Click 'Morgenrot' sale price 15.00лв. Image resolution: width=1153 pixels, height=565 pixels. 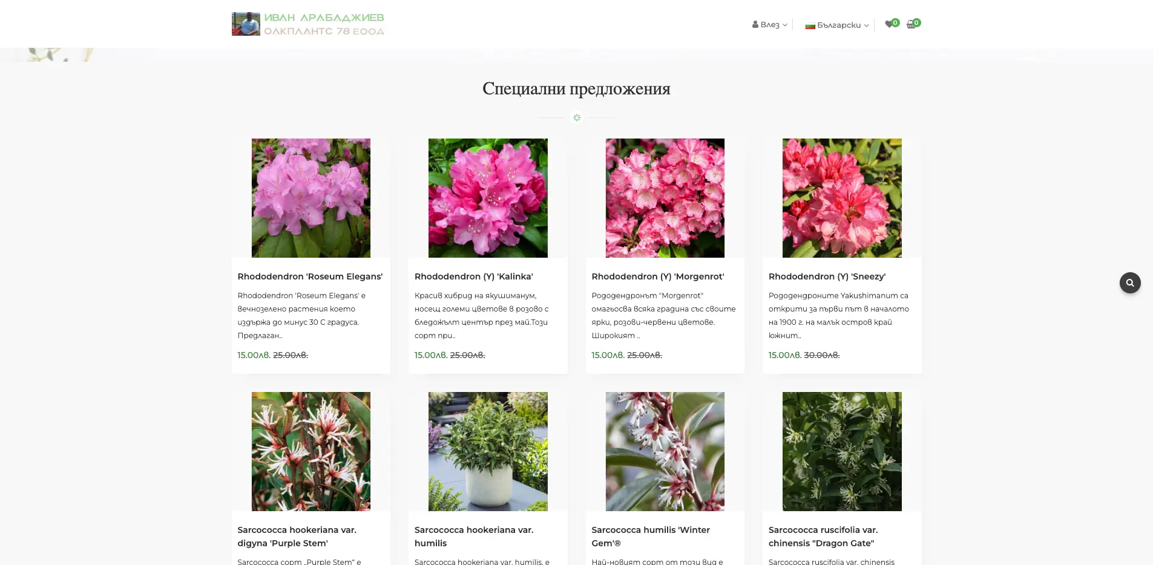click(608, 355)
